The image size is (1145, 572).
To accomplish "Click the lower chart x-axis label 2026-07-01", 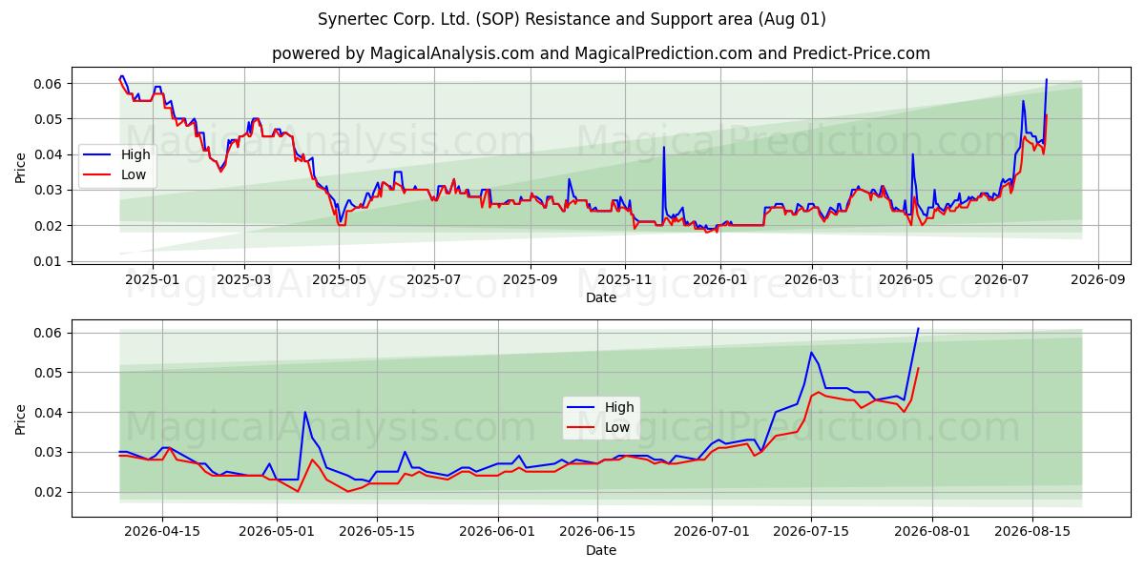I will tap(712, 533).
